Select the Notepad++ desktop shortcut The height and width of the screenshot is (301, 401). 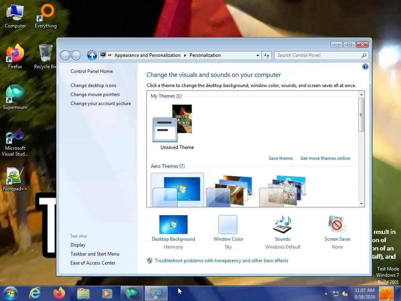15,179
